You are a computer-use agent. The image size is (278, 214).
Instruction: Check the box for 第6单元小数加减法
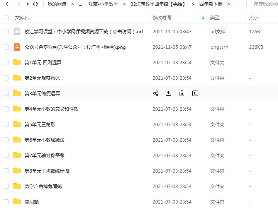[7, 140]
